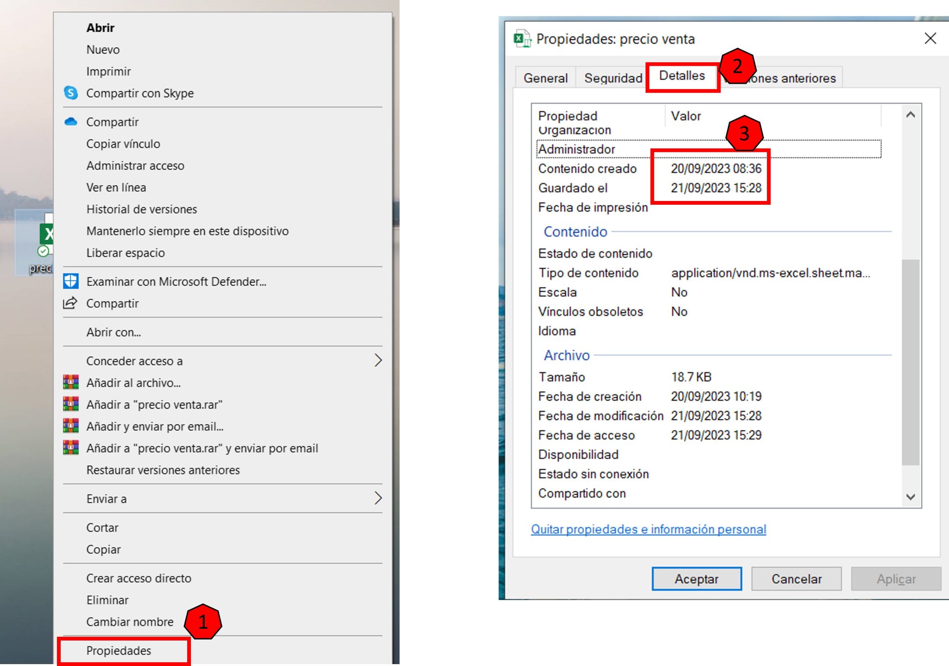Click the Propiedad column header
The height and width of the screenshot is (666, 949).
598,115
